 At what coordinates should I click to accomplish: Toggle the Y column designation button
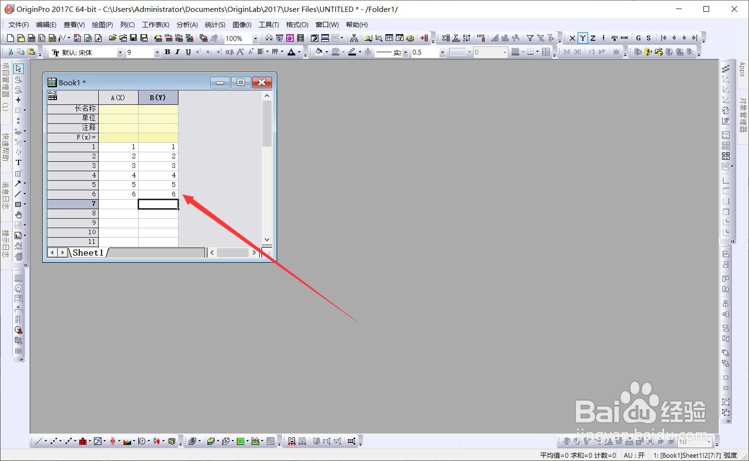pos(583,38)
